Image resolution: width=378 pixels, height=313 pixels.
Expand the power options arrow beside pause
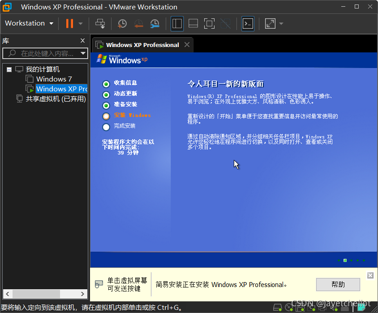click(x=81, y=24)
